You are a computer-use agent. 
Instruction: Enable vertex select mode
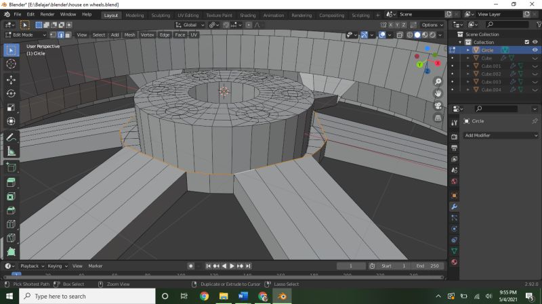click(x=53, y=35)
